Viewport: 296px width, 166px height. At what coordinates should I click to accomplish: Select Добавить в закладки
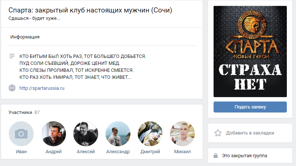(x=250, y=133)
